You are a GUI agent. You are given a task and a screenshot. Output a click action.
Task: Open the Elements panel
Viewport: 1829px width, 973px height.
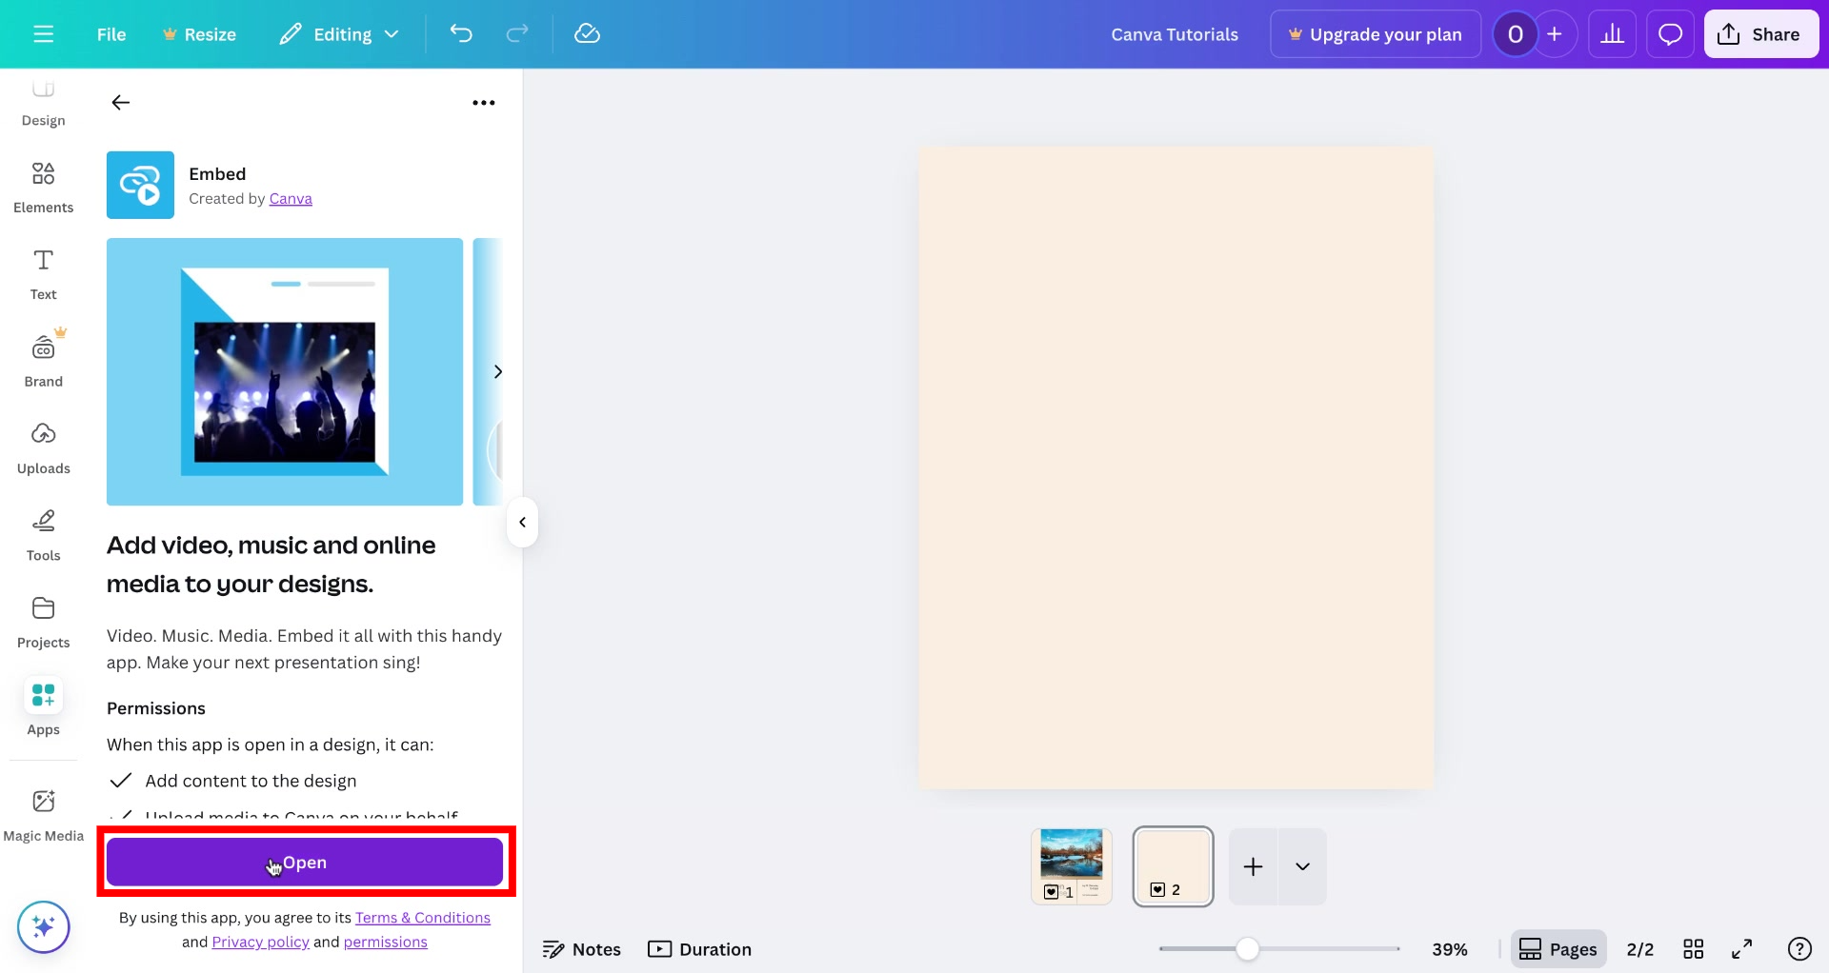(x=43, y=186)
